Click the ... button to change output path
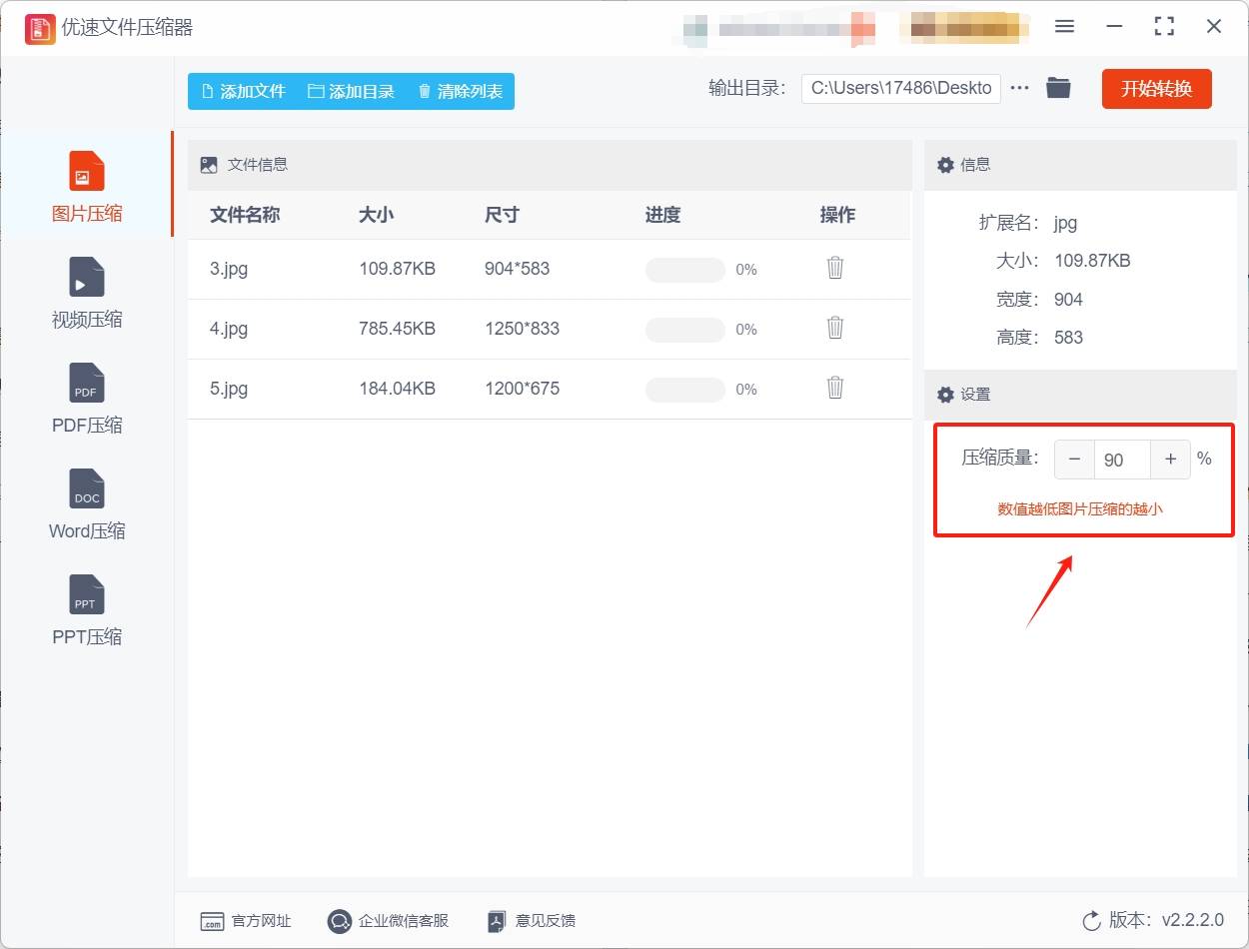This screenshot has height=949, width=1249. point(1019,88)
